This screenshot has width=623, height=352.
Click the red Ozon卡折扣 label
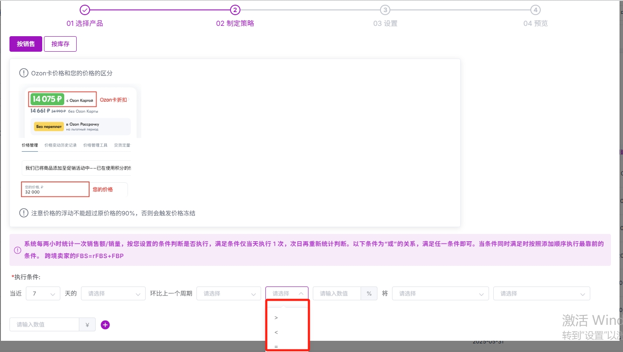coord(113,100)
